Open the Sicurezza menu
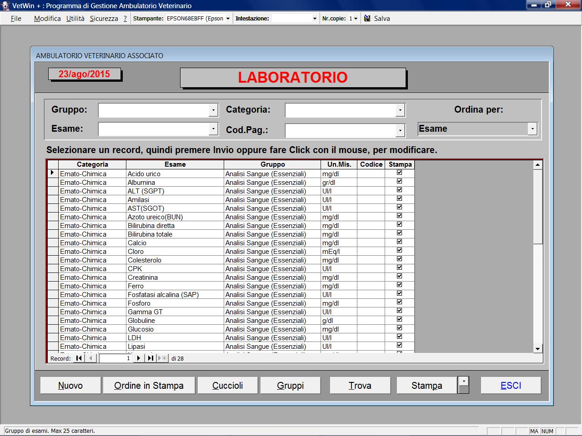The height and width of the screenshot is (436, 582). [104, 19]
